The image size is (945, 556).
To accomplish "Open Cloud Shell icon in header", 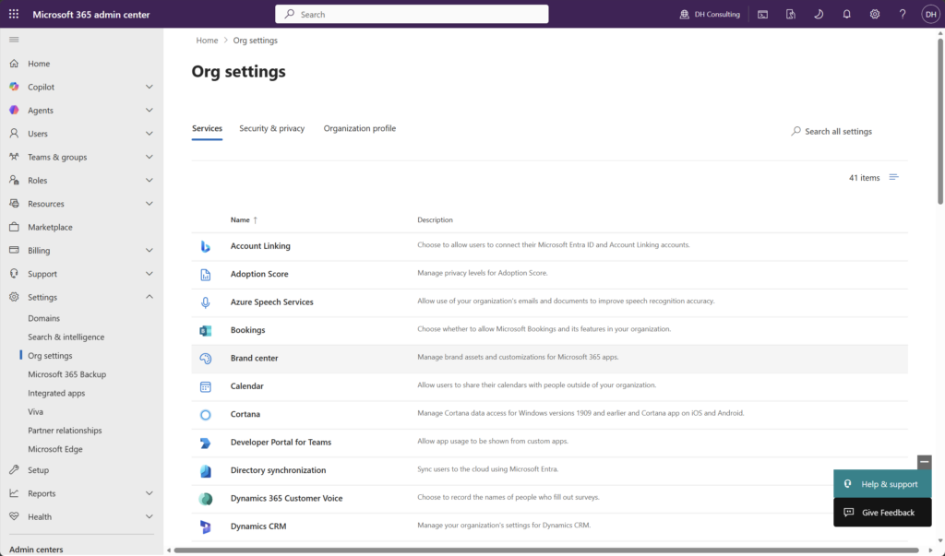I will pyautogui.click(x=762, y=14).
